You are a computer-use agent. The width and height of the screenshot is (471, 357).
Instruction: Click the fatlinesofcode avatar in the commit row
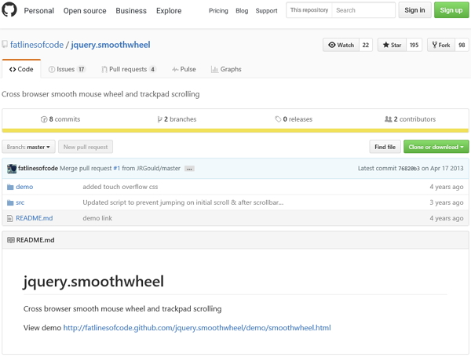tap(12, 169)
